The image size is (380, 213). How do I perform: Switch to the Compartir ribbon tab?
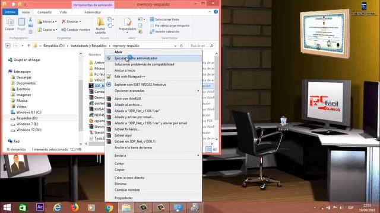coord(45,12)
